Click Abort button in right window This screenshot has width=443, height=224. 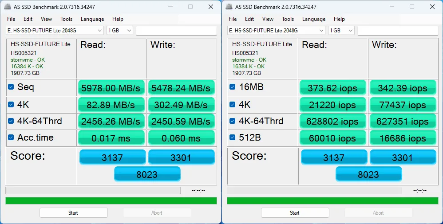378,213
